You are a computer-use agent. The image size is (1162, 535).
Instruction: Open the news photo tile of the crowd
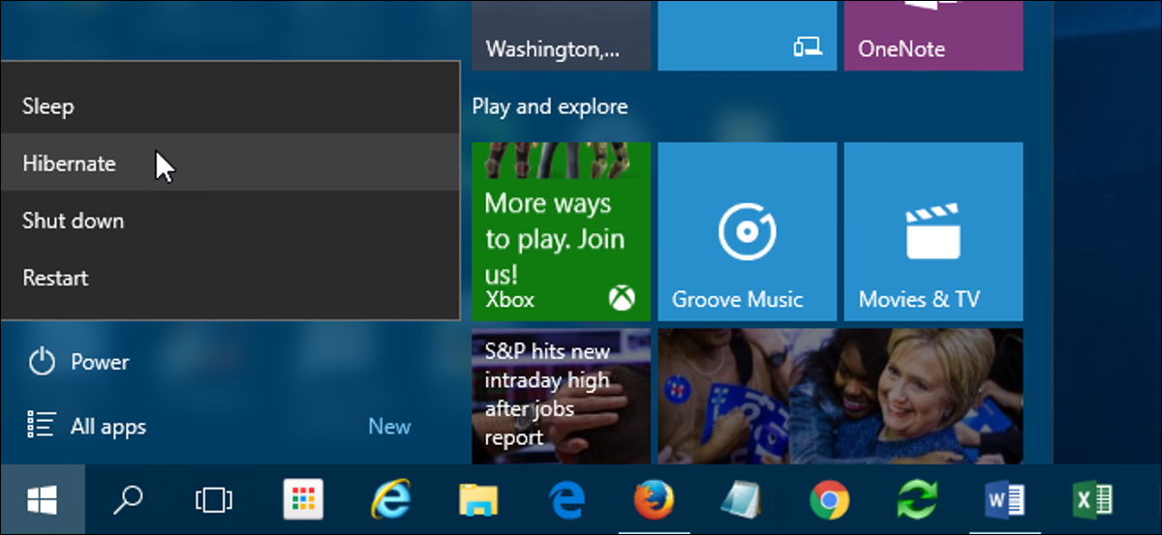coord(840,396)
